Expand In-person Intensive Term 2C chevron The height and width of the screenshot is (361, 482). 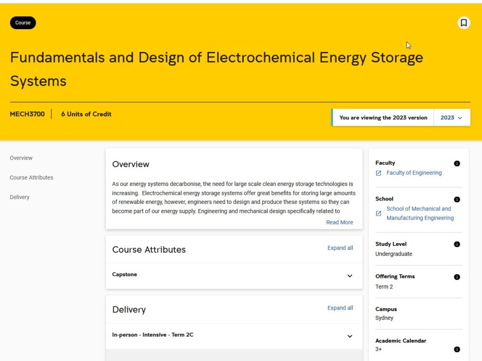(x=350, y=336)
